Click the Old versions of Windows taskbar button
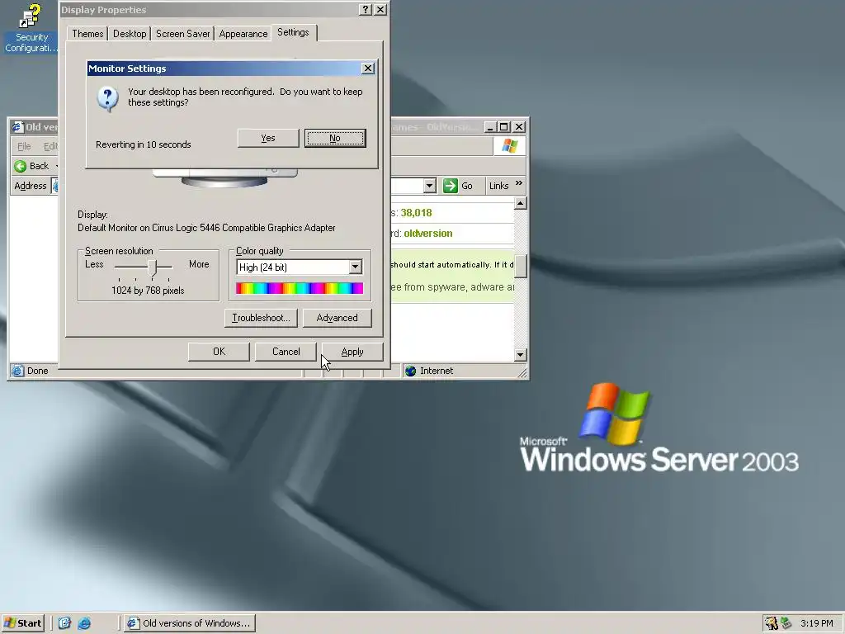The width and height of the screenshot is (845, 634). [190, 623]
